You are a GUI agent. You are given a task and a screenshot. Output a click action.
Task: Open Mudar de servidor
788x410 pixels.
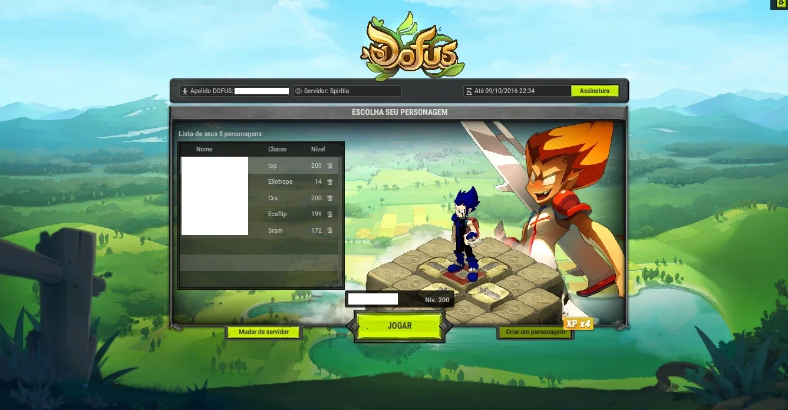[x=263, y=332]
